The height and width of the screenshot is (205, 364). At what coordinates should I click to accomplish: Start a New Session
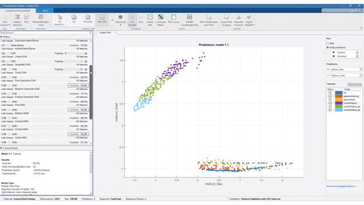click(5, 20)
